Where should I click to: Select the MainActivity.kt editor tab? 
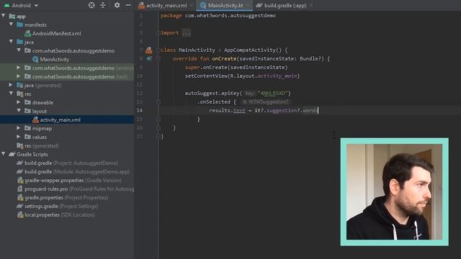[225, 5]
